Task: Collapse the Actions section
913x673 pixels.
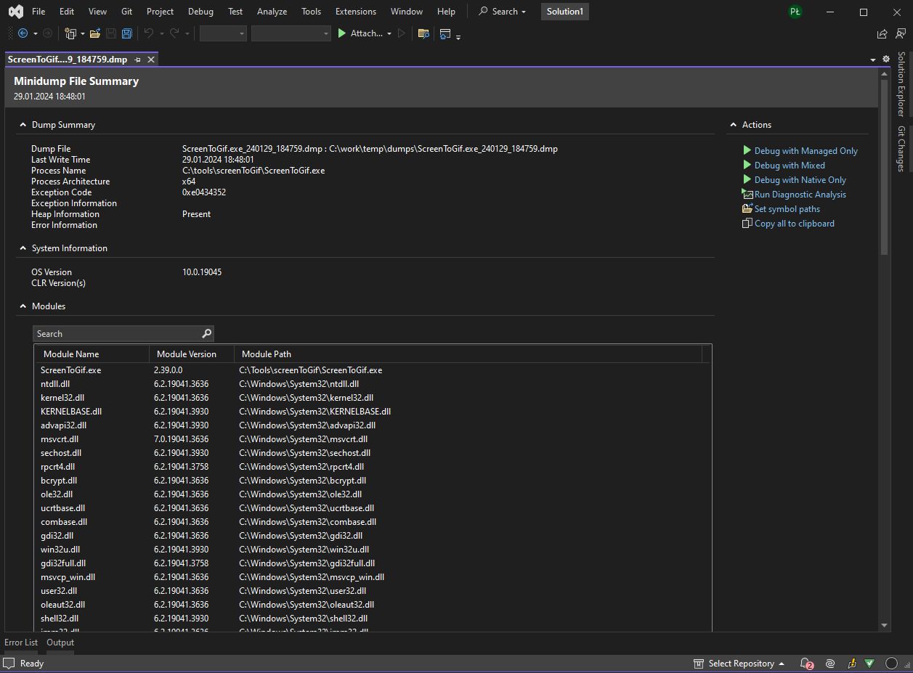Action: (733, 125)
